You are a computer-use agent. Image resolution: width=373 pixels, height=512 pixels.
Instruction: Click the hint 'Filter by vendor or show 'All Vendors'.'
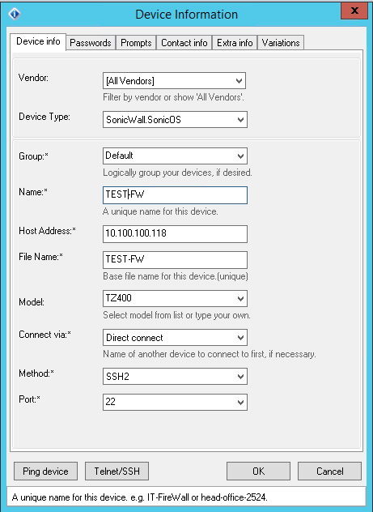[173, 97]
